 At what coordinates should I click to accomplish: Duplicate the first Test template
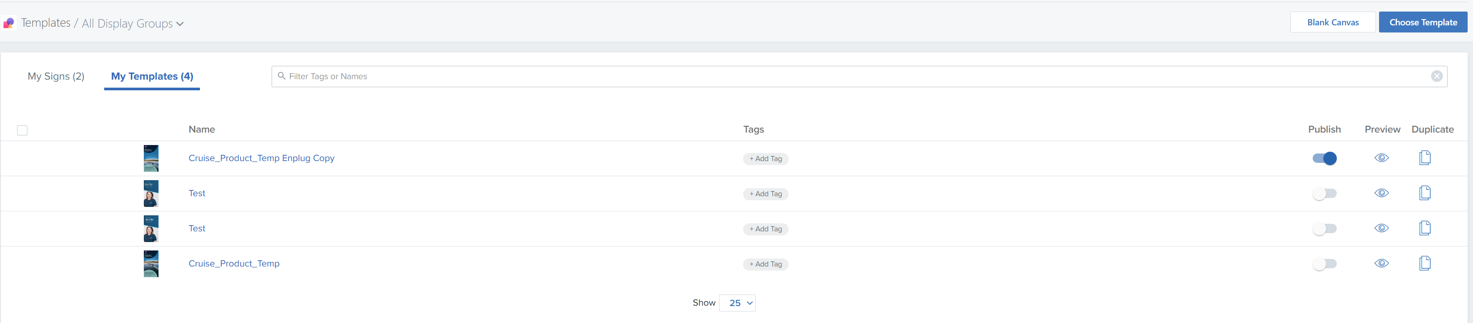click(x=1424, y=193)
